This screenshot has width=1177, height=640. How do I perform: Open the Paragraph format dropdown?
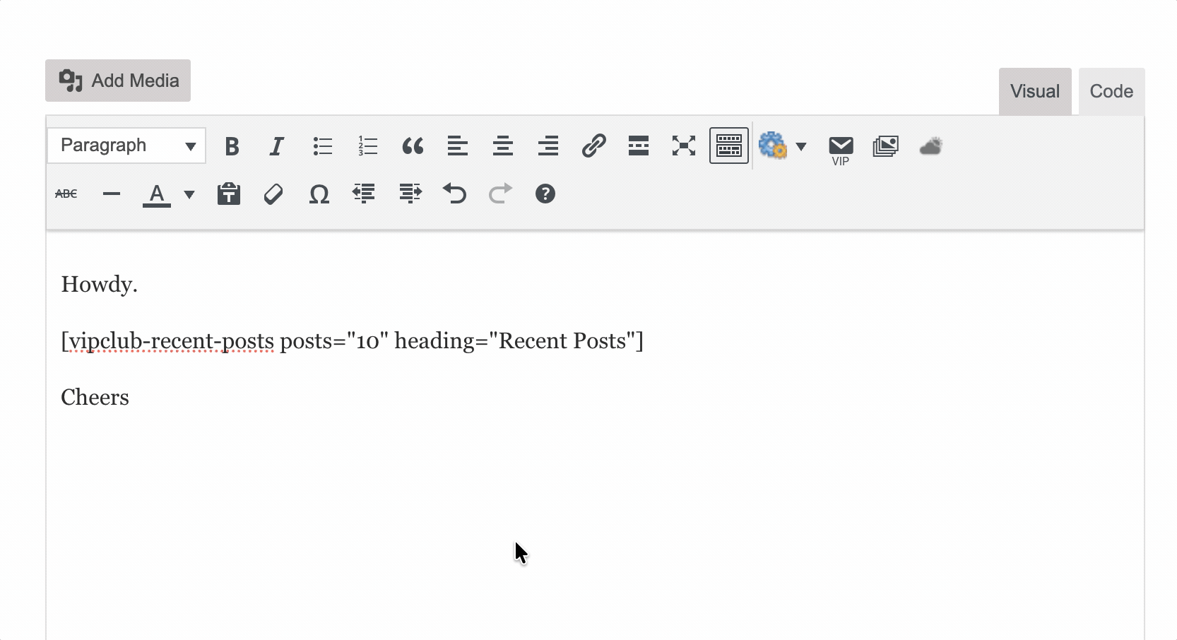tap(126, 146)
